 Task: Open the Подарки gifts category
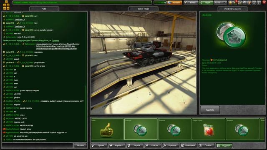pyautogui.click(x=224, y=145)
